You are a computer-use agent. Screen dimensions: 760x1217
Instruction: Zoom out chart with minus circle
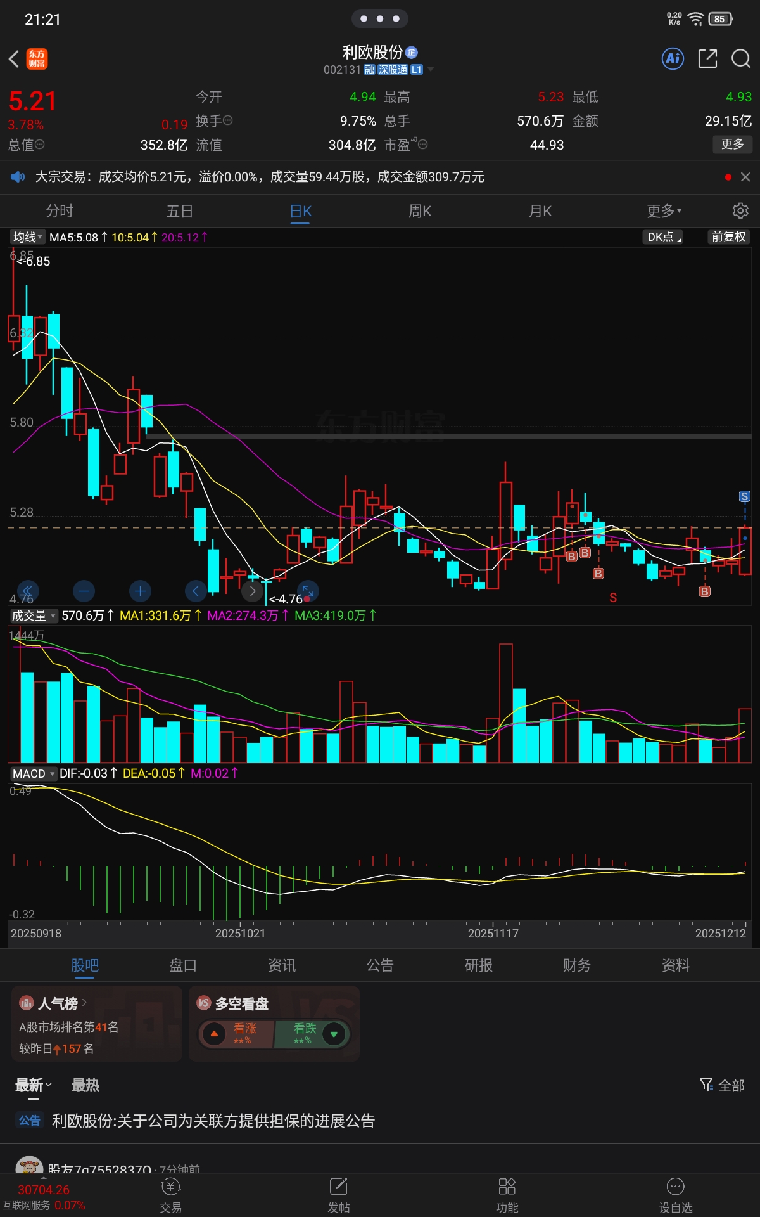tap(84, 591)
